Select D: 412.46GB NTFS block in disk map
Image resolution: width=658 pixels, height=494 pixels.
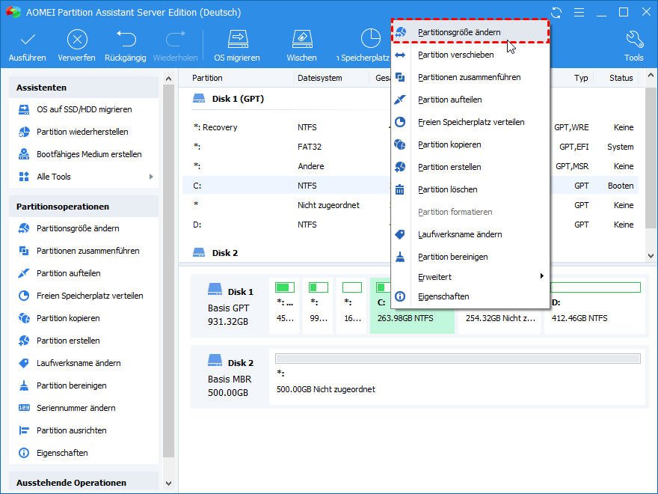[x=595, y=306]
